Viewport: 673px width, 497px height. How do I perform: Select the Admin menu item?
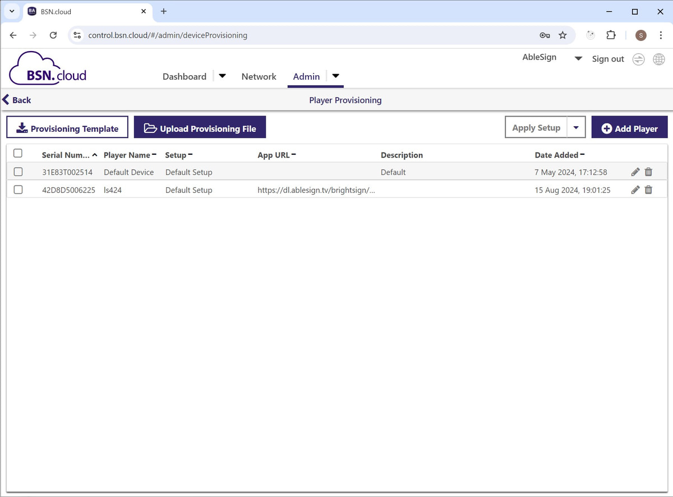[306, 76]
